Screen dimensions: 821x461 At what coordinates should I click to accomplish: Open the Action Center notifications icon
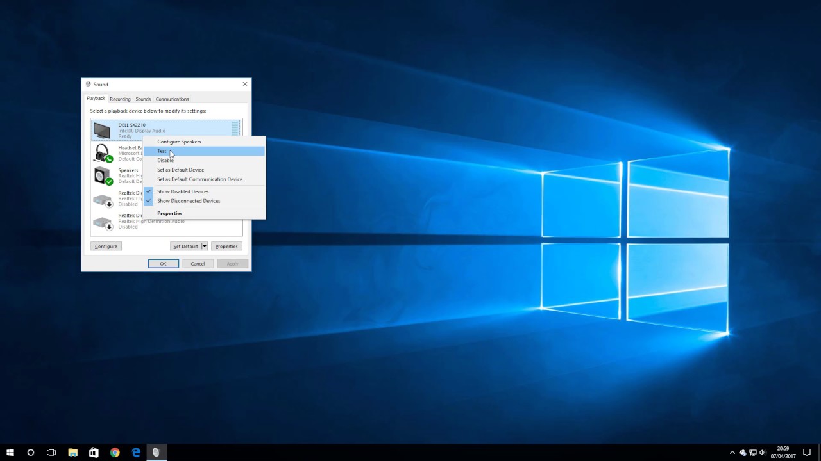tap(807, 453)
